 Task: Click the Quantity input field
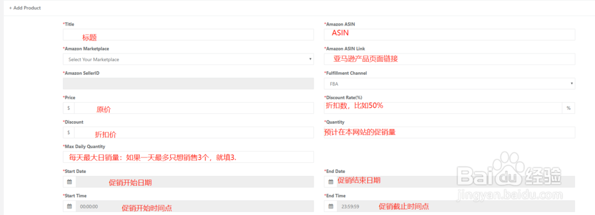[449, 132]
